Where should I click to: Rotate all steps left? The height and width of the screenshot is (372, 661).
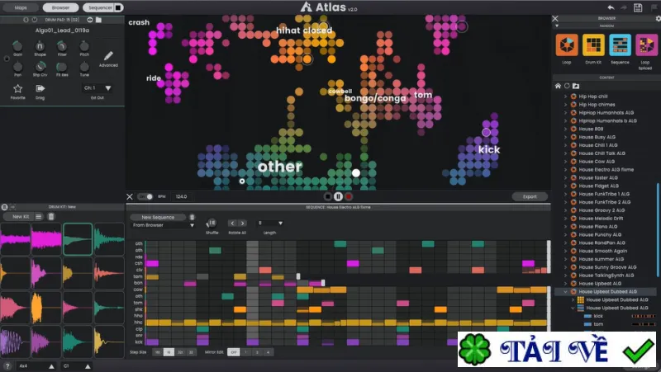point(232,223)
